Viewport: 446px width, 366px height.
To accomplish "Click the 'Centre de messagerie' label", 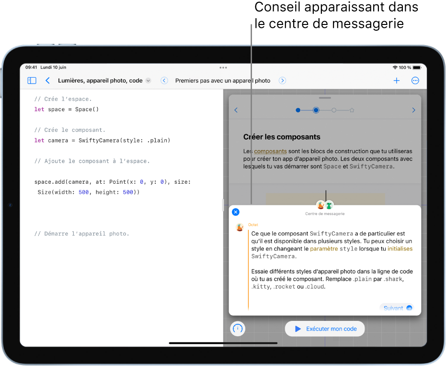I will pyautogui.click(x=325, y=213).
